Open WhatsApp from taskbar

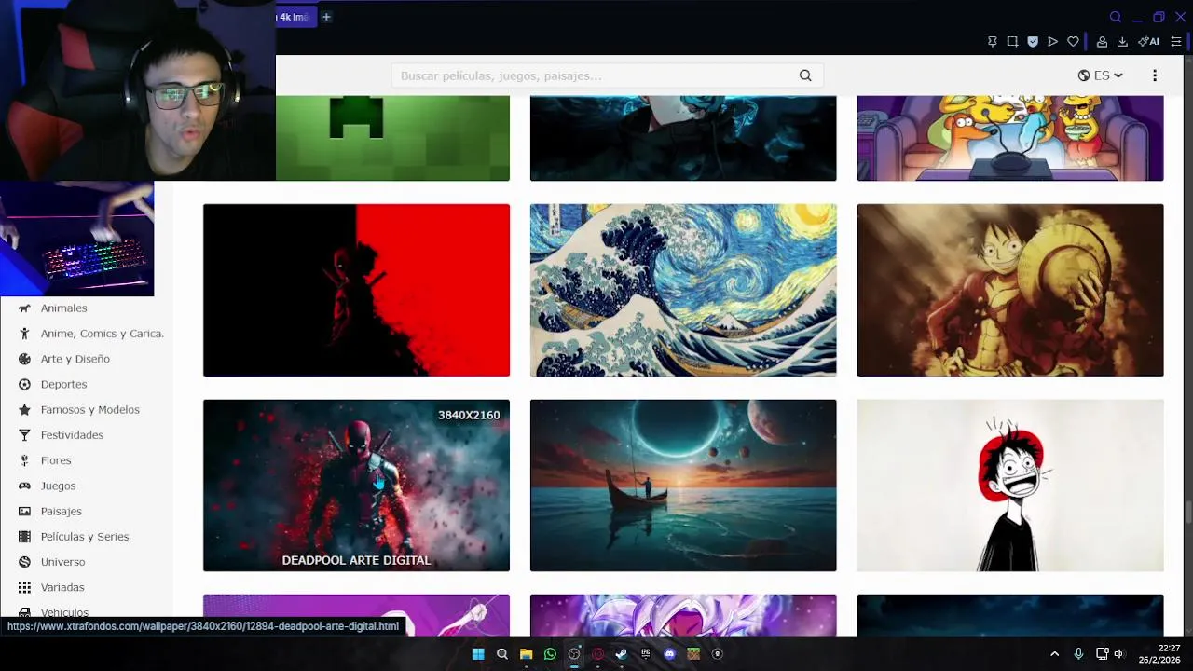[x=550, y=654]
